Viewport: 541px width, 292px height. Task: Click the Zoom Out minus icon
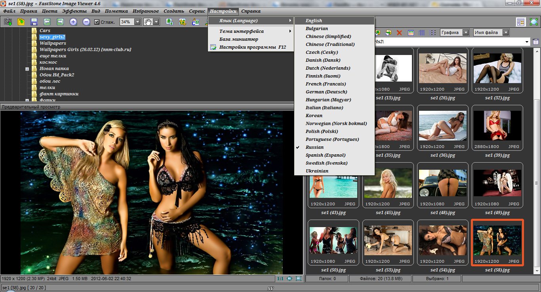(86, 22)
